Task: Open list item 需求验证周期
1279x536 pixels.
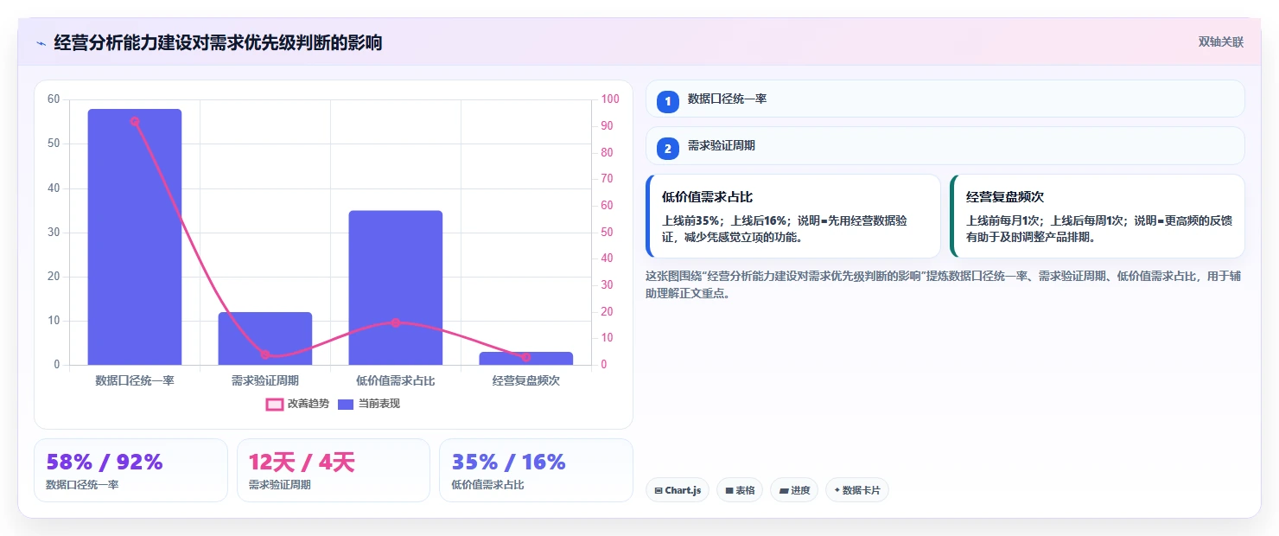Action: click(945, 146)
